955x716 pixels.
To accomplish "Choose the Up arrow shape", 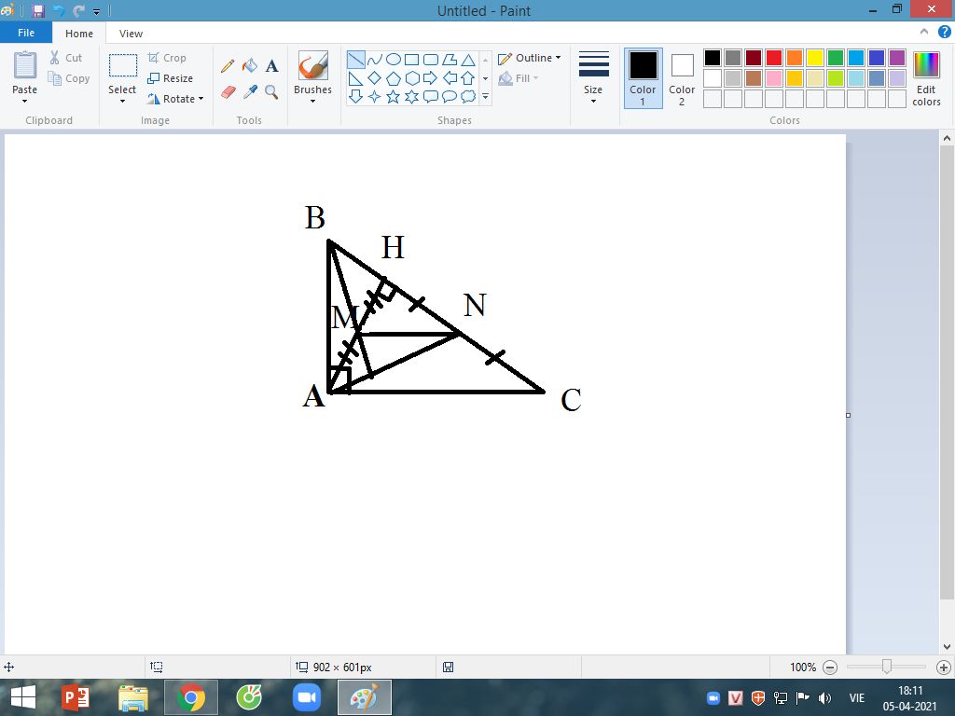I will (x=468, y=78).
